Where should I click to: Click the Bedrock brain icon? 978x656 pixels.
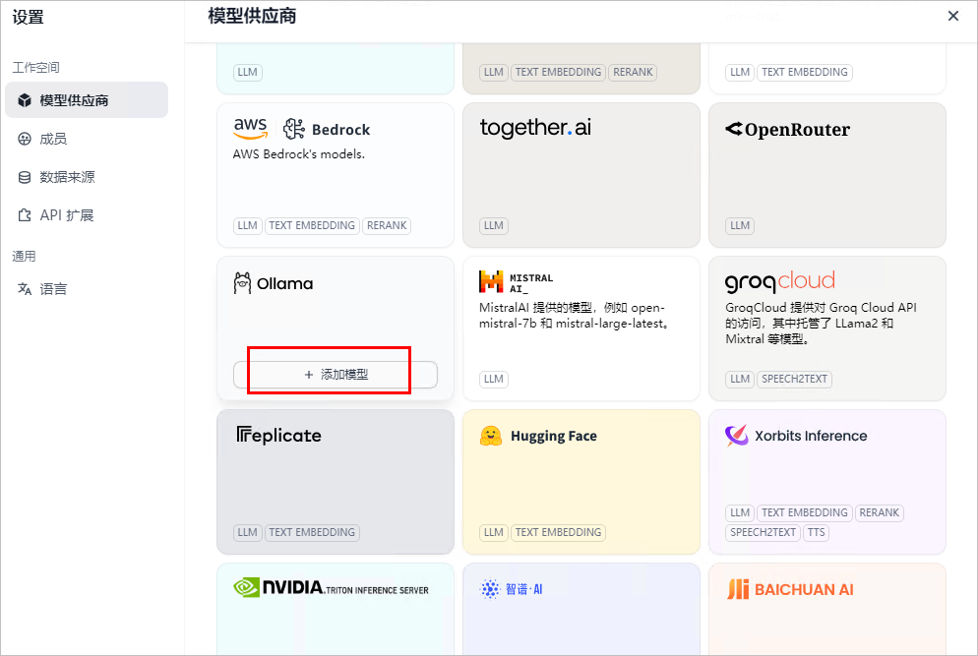pos(294,129)
